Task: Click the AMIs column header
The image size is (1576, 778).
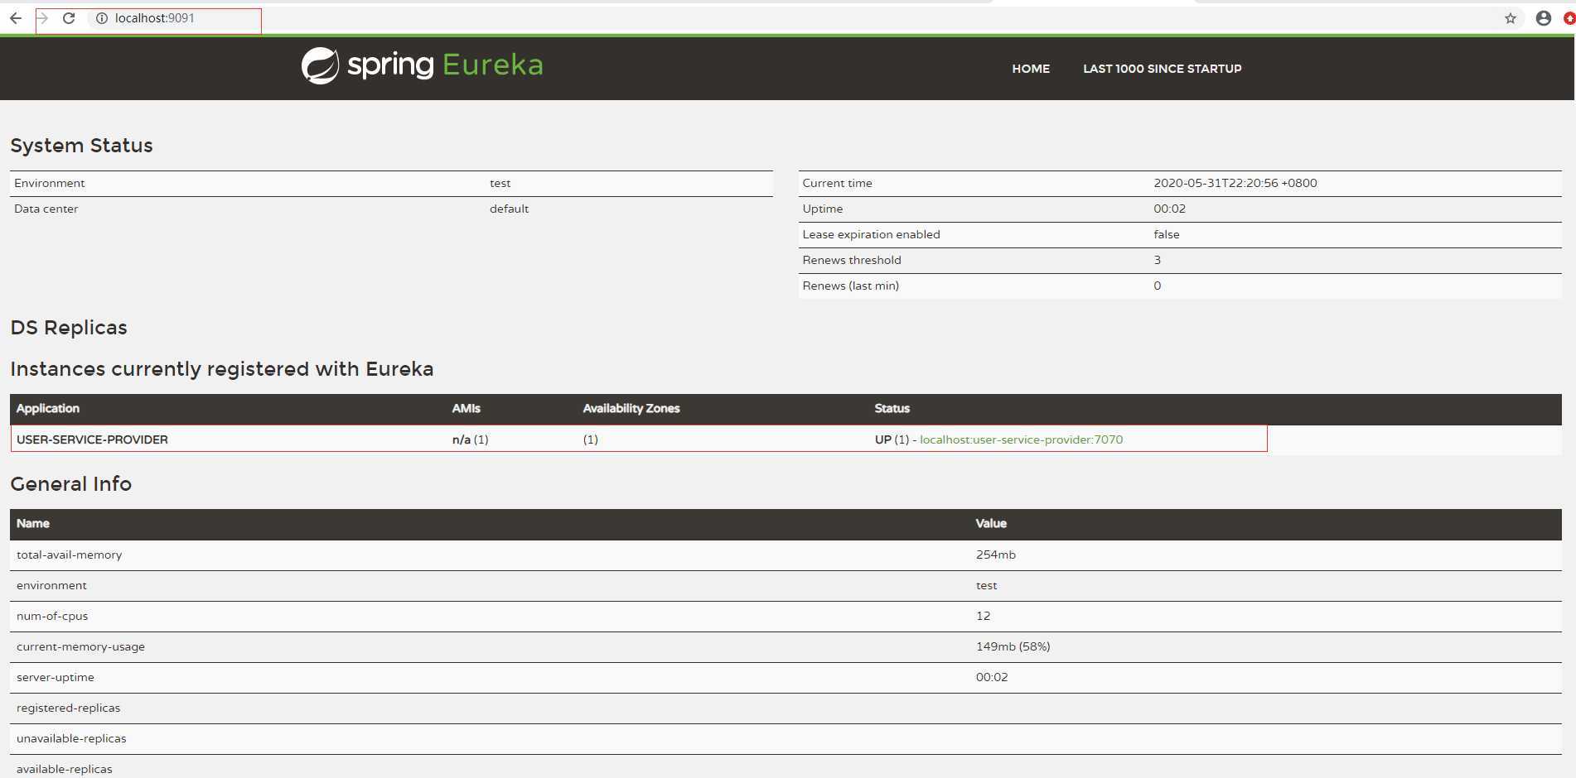Action: 466,408
